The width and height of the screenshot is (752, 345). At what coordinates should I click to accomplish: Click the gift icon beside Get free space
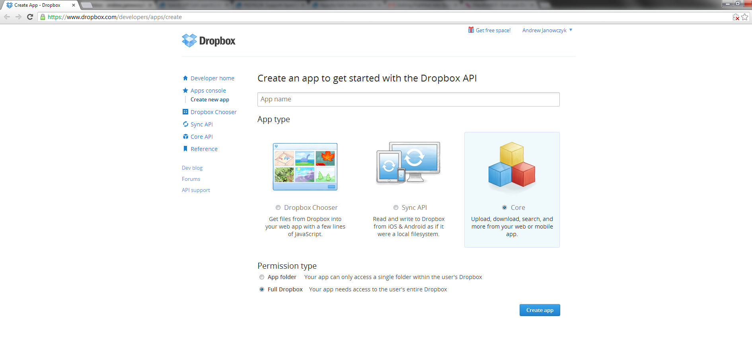[471, 30]
